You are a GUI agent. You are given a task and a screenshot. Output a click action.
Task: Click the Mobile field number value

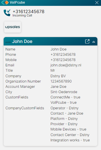[x=63, y=60]
